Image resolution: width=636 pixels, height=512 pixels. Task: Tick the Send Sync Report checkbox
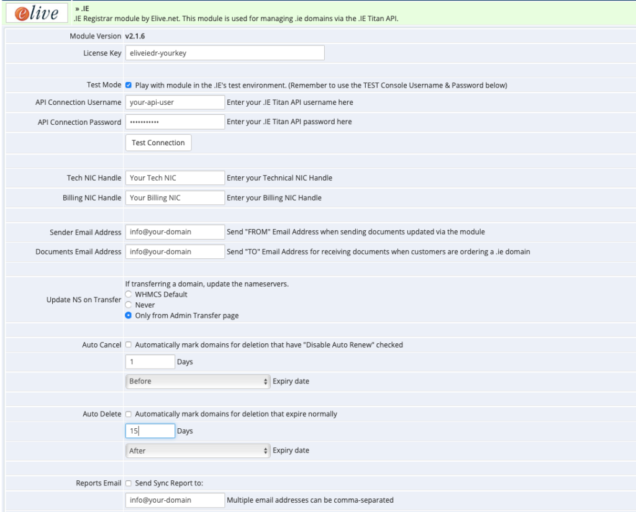pyautogui.click(x=129, y=483)
